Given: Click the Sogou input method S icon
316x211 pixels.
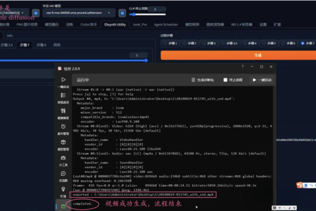Looking at the screenshot, I should (300, 185).
